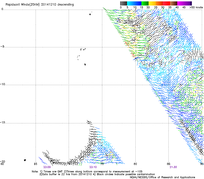
Task: Click the legend tick label '40'
Action: coord(177,7)
